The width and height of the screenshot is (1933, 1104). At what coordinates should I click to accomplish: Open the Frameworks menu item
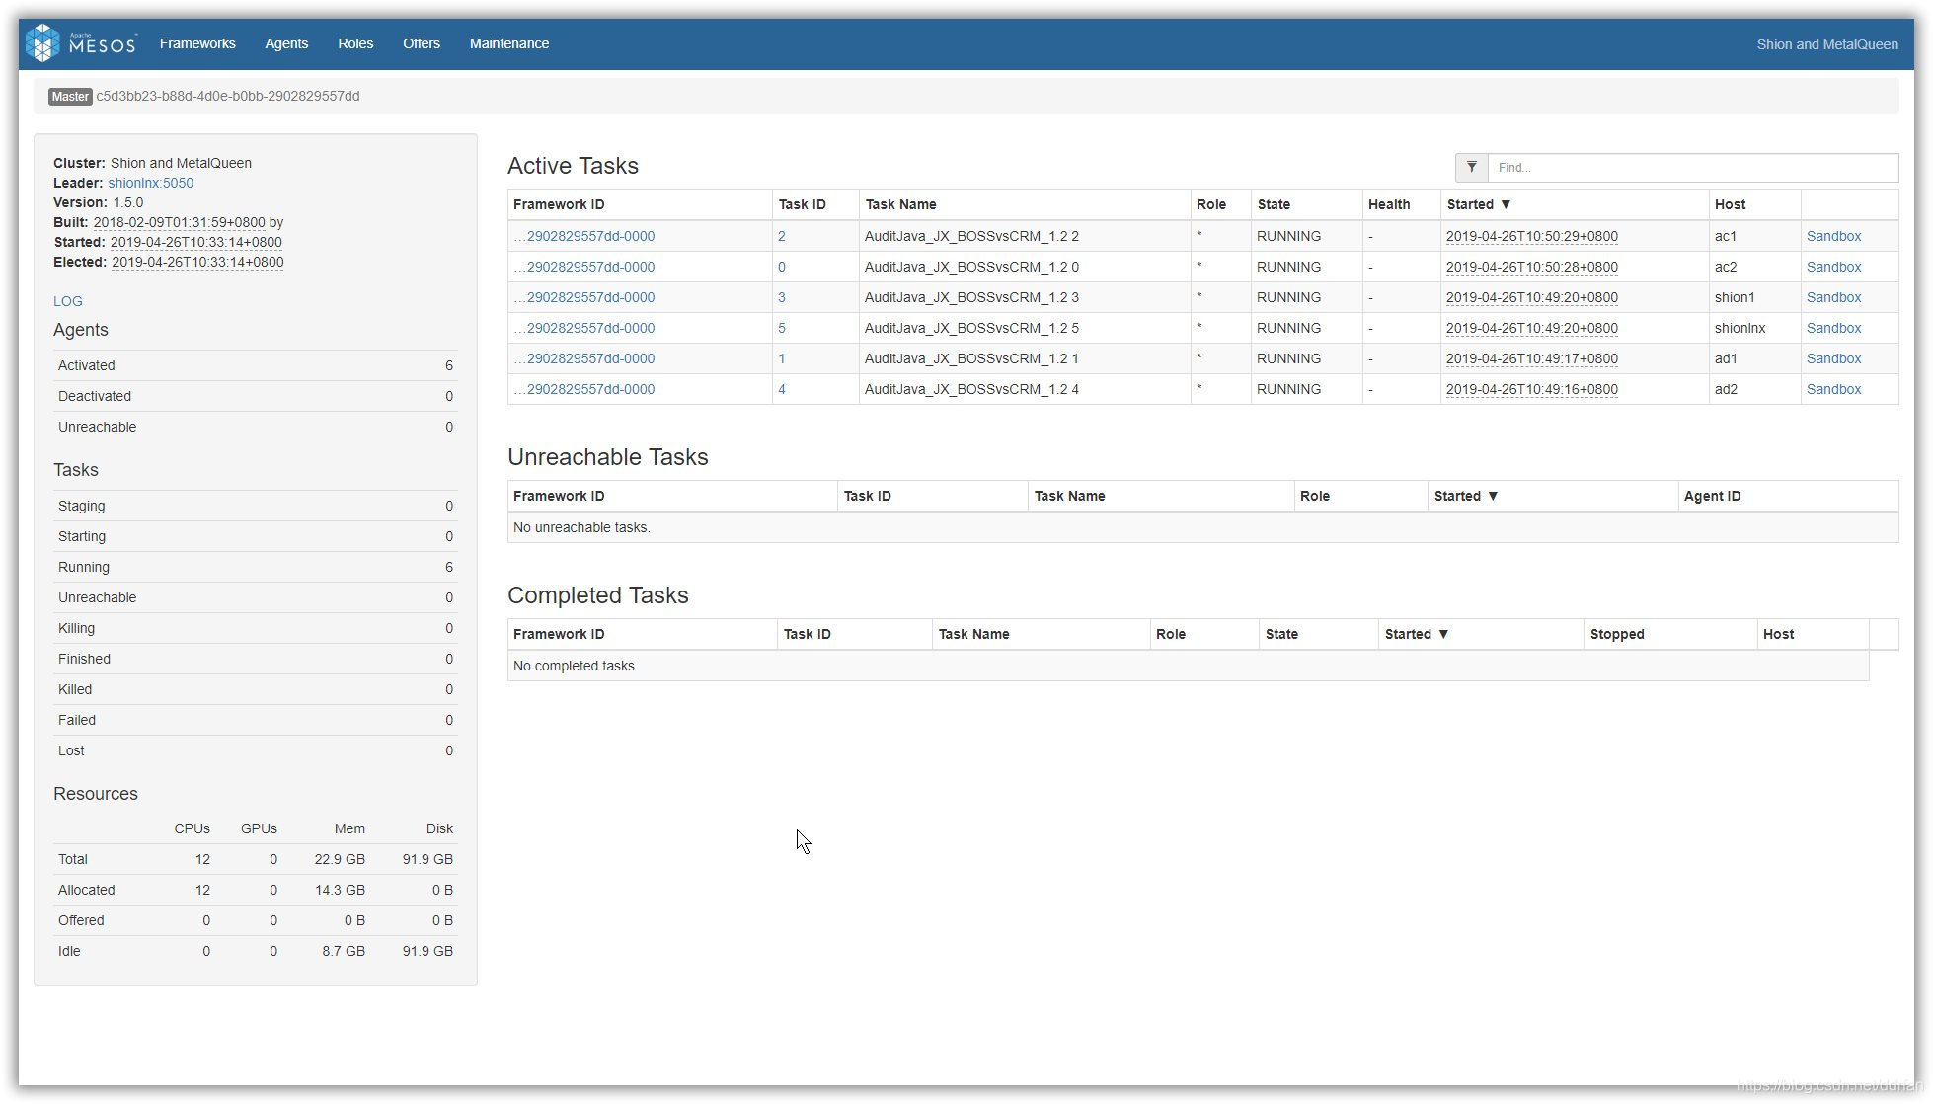pos(197,43)
